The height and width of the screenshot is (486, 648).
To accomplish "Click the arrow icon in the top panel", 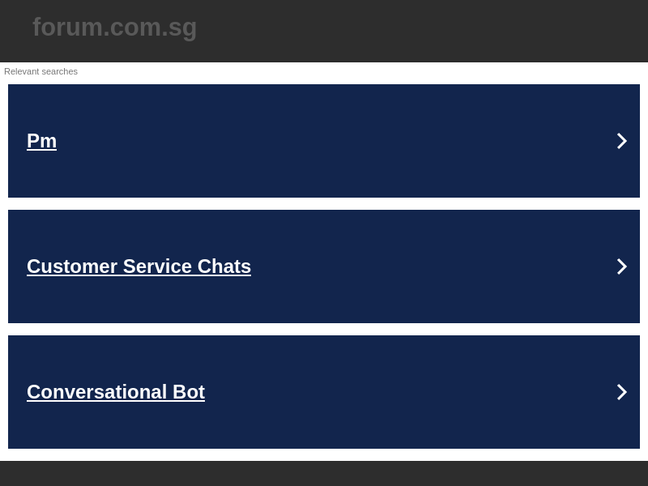I will pos(622,140).
